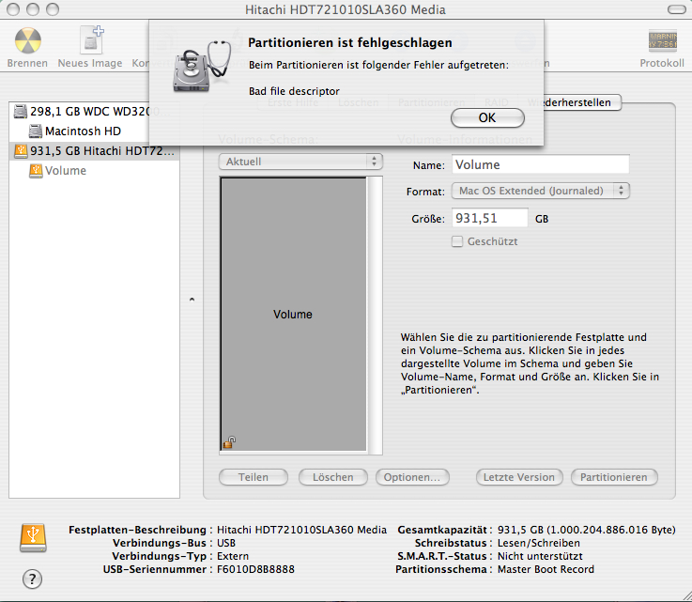The image size is (692, 602).
Task: Click the Optionen... button
Action: click(x=412, y=477)
